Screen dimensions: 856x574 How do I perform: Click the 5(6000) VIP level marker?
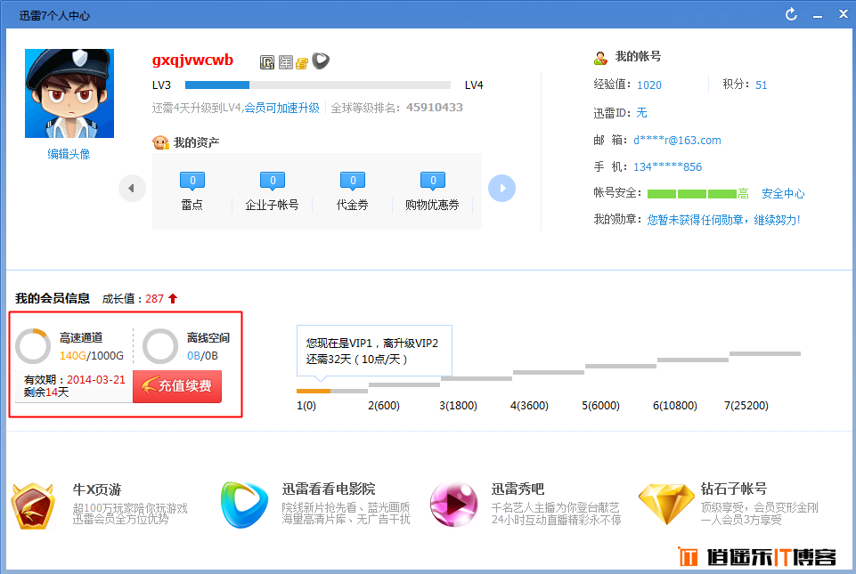[600, 406]
